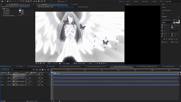Go to the Home screen icon
Viewport: 181px width, 102px height.
[x=2, y=1]
